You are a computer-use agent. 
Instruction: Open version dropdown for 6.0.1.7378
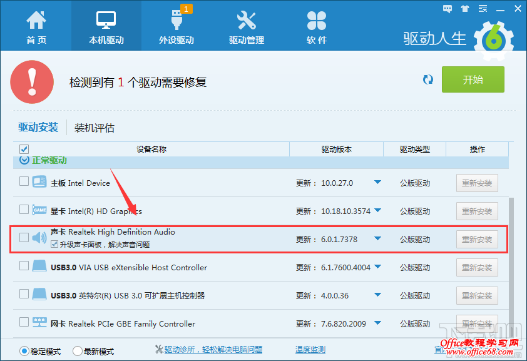point(377,239)
